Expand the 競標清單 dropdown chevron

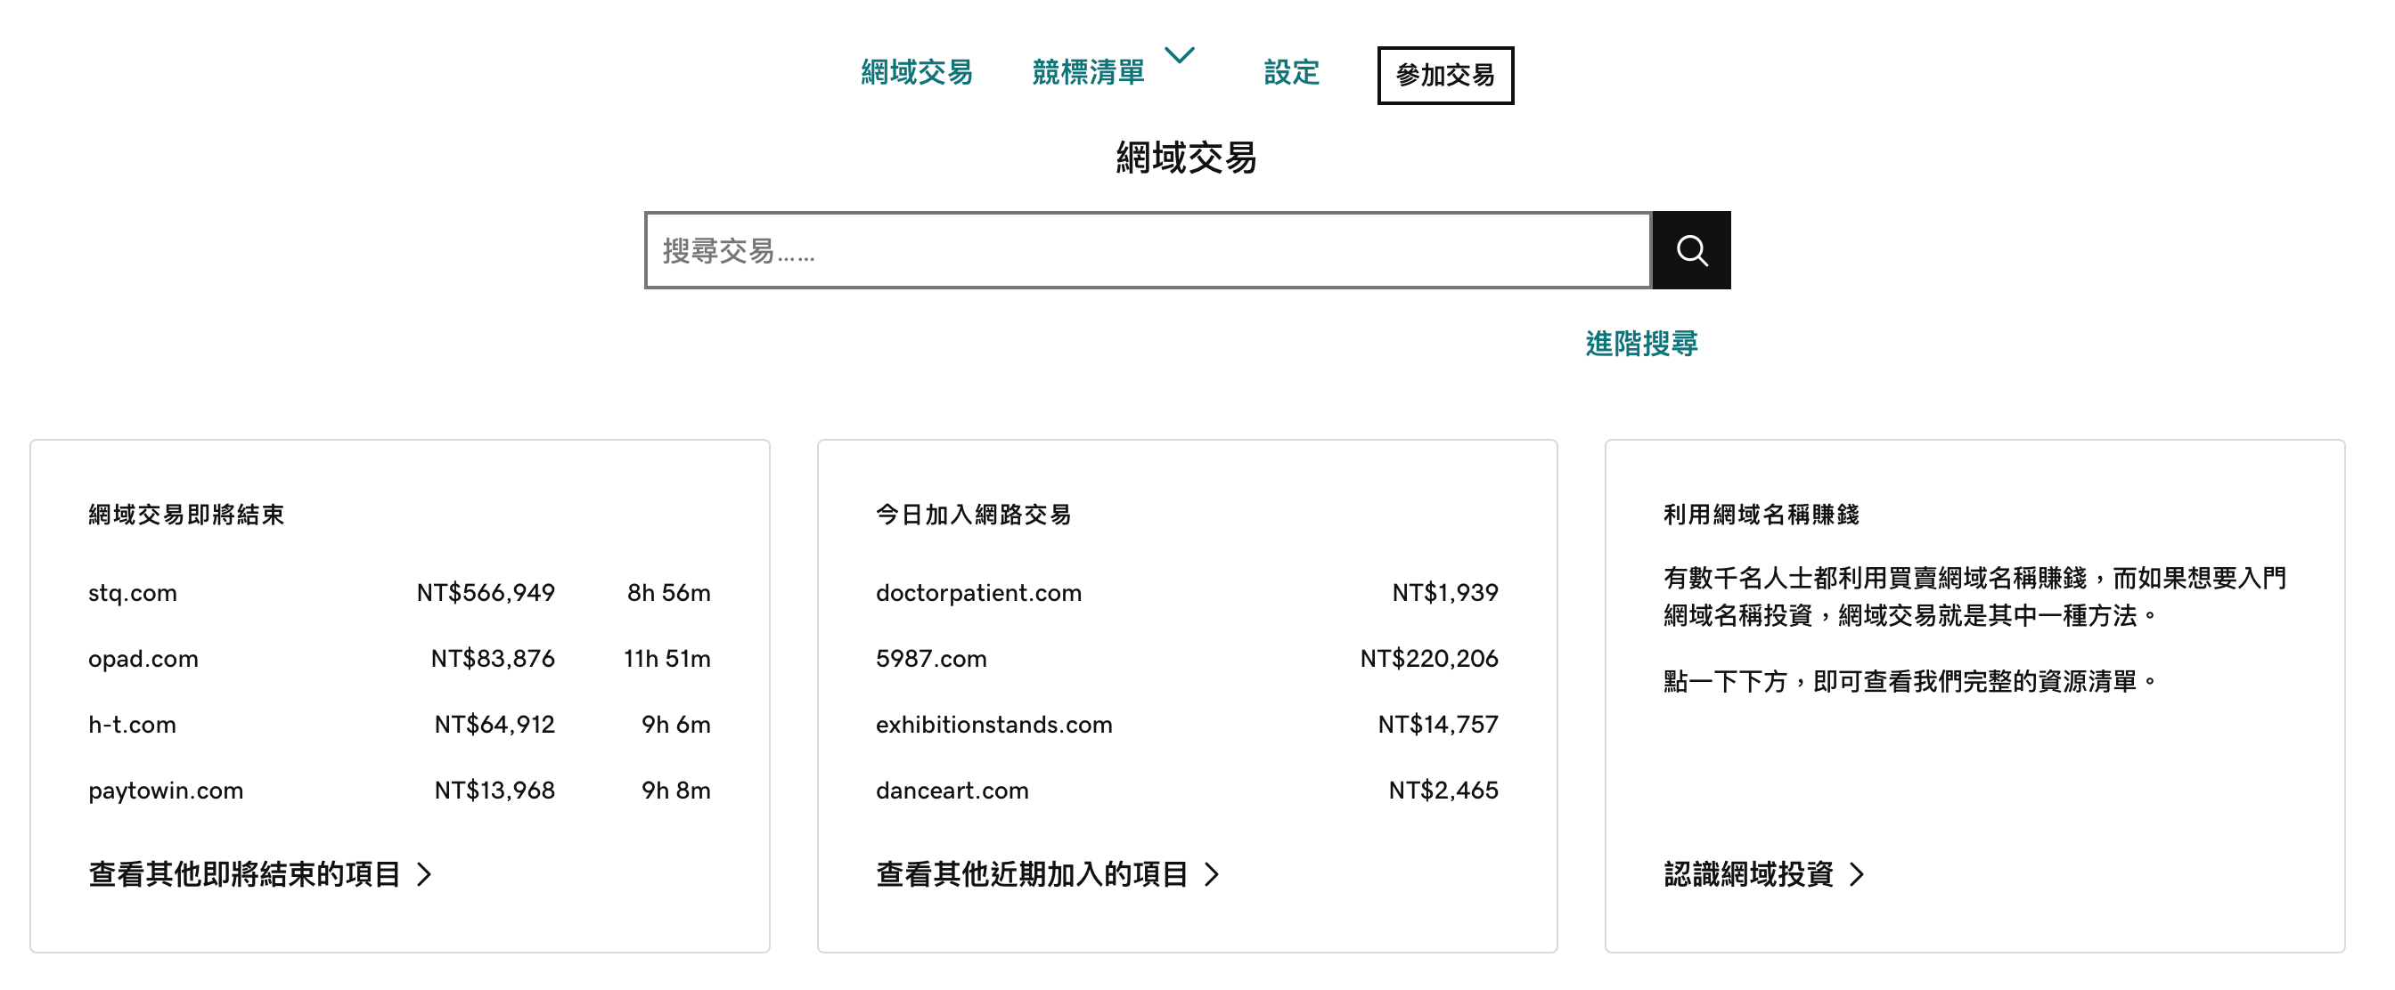[x=1179, y=56]
